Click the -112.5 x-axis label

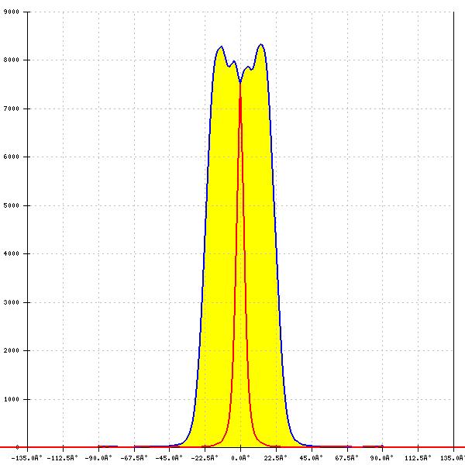[62, 458]
